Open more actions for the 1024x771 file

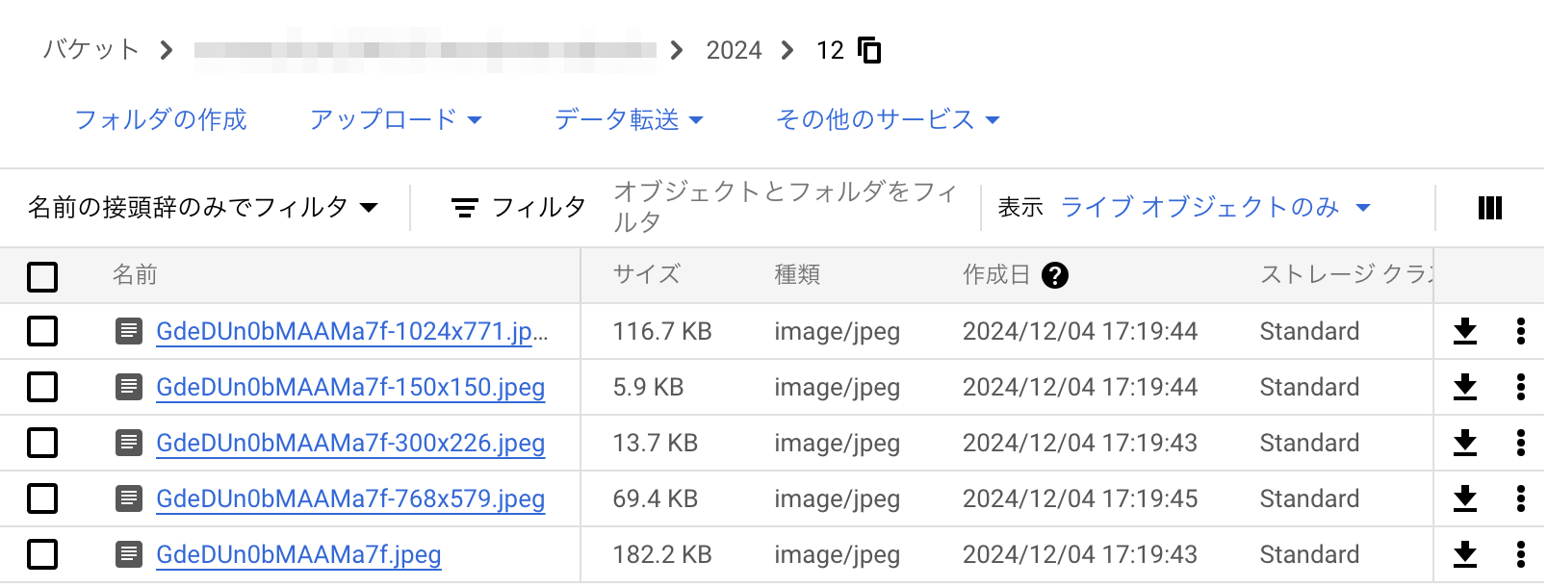point(1520,331)
